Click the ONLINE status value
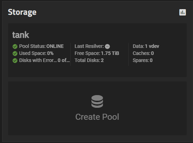The width and height of the screenshot is (193, 143). coord(55,46)
